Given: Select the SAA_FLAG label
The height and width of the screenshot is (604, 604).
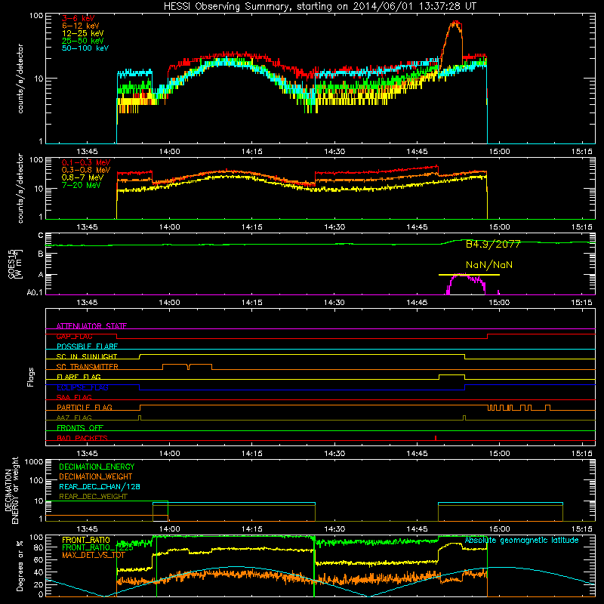Looking at the screenshot, I should click(x=74, y=397).
